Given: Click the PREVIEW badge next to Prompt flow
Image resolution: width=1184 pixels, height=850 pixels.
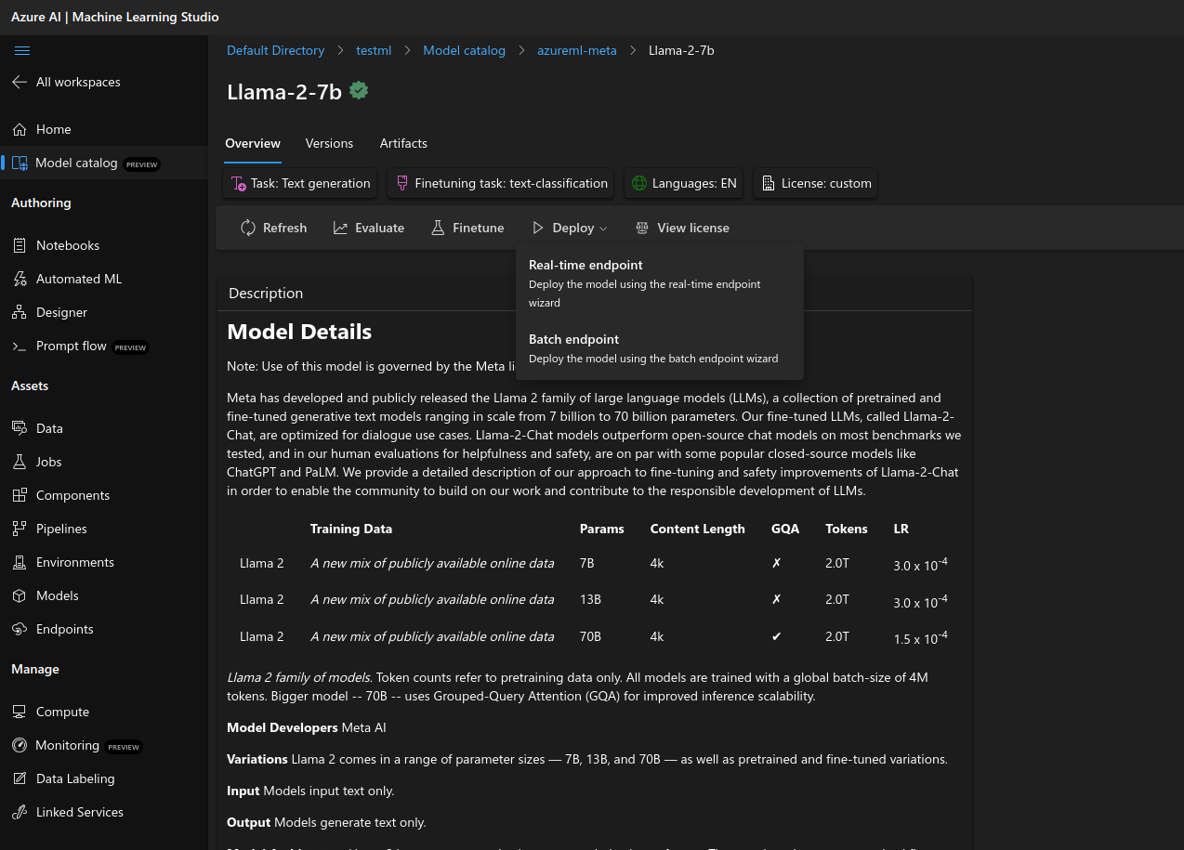Looking at the screenshot, I should point(130,347).
